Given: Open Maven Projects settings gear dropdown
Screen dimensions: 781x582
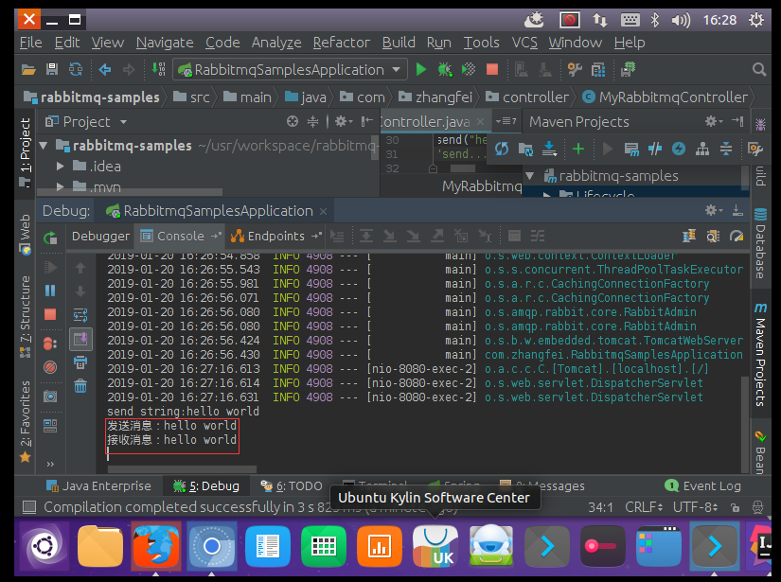Looking at the screenshot, I should (x=714, y=121).
